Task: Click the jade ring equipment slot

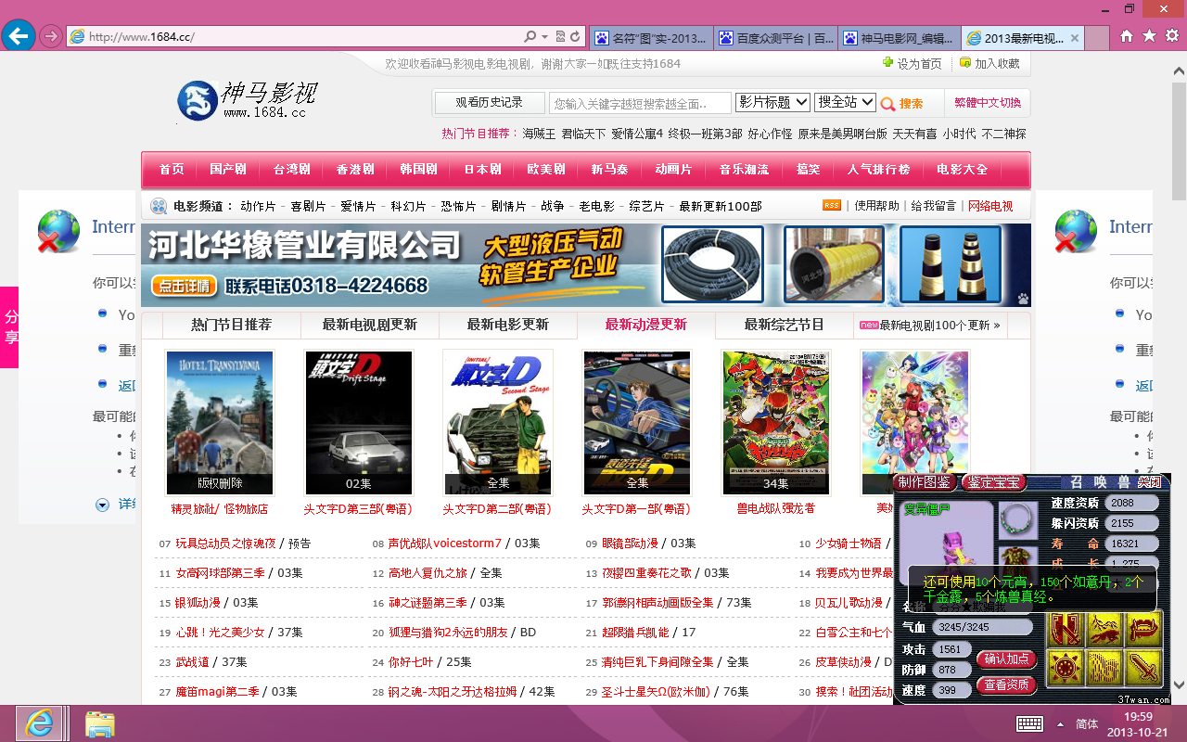Action: pos(1017,519)
